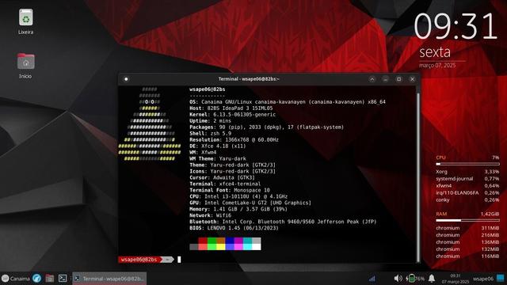
Task: Click the BIOS LENOVO 1.45 line
Action: [234, 228]
